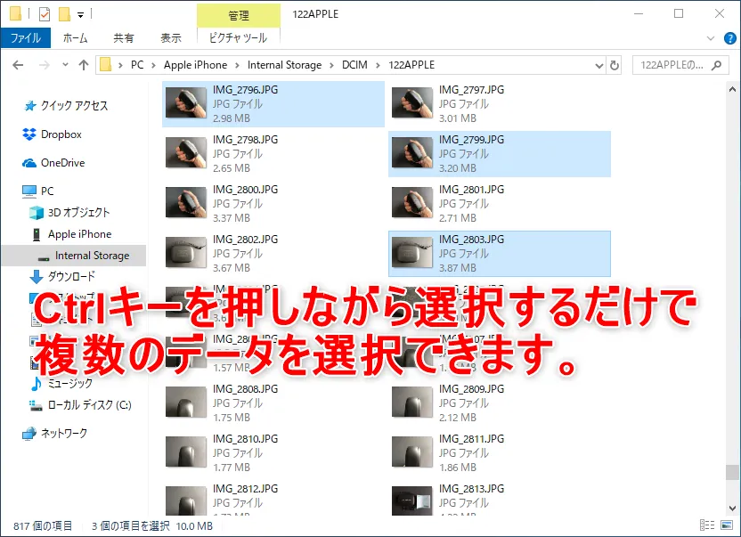
Task: Select the IMG_2798.JPG thumbnail
Action: coord(186,152)
